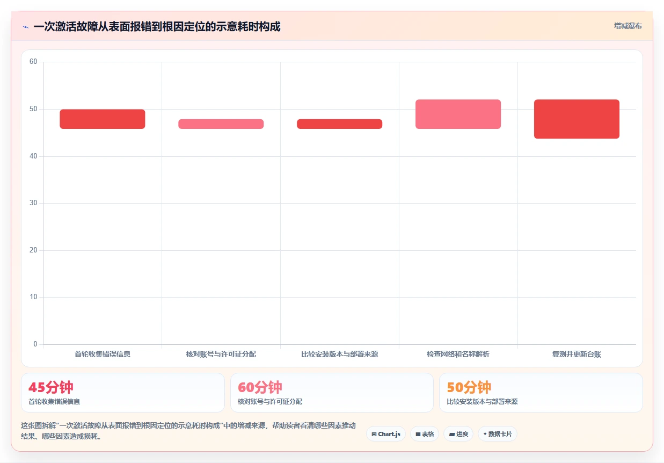
Task: Select the 进度 tag chip
Action: coord(458,434)
